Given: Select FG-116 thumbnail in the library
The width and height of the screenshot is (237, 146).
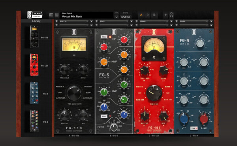Looking at the screenshot, I should [x=34, y=37].
